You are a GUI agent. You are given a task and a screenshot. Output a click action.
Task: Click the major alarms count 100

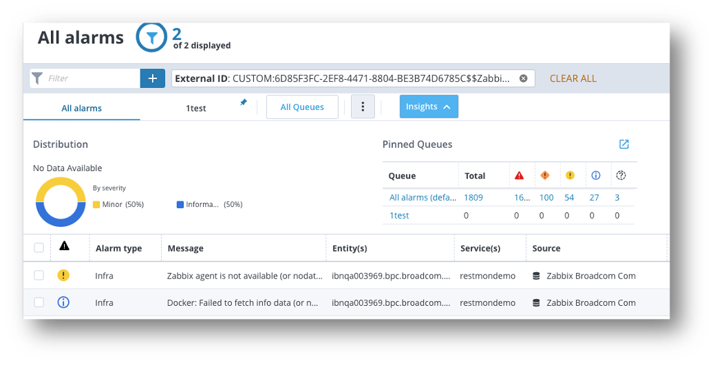(x=546, y=197)
